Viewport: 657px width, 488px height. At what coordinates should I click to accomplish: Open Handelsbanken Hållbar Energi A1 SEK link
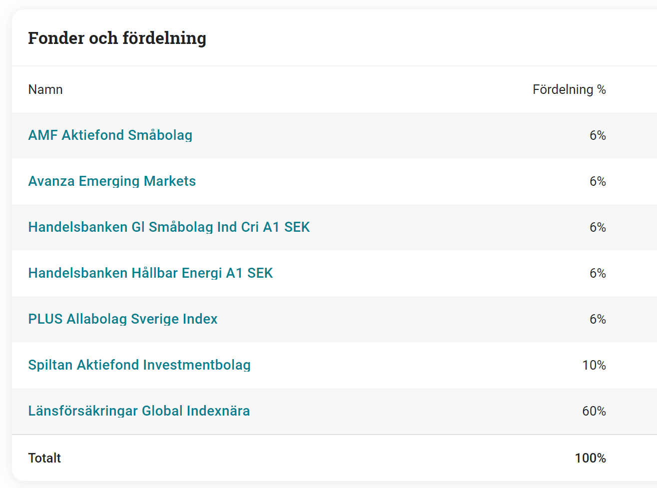pos(150,273)
